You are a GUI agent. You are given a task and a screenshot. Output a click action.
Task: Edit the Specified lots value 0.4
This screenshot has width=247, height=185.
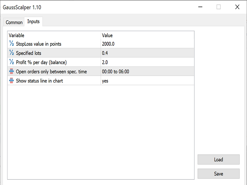[147, 53]
